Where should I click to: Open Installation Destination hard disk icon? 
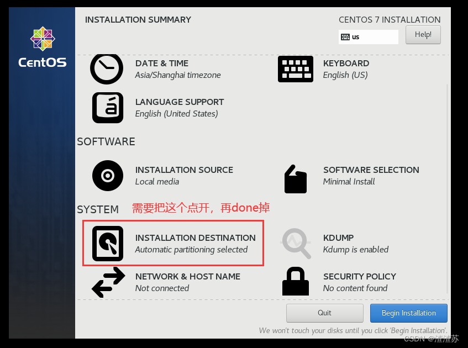(x=108, y=244)
